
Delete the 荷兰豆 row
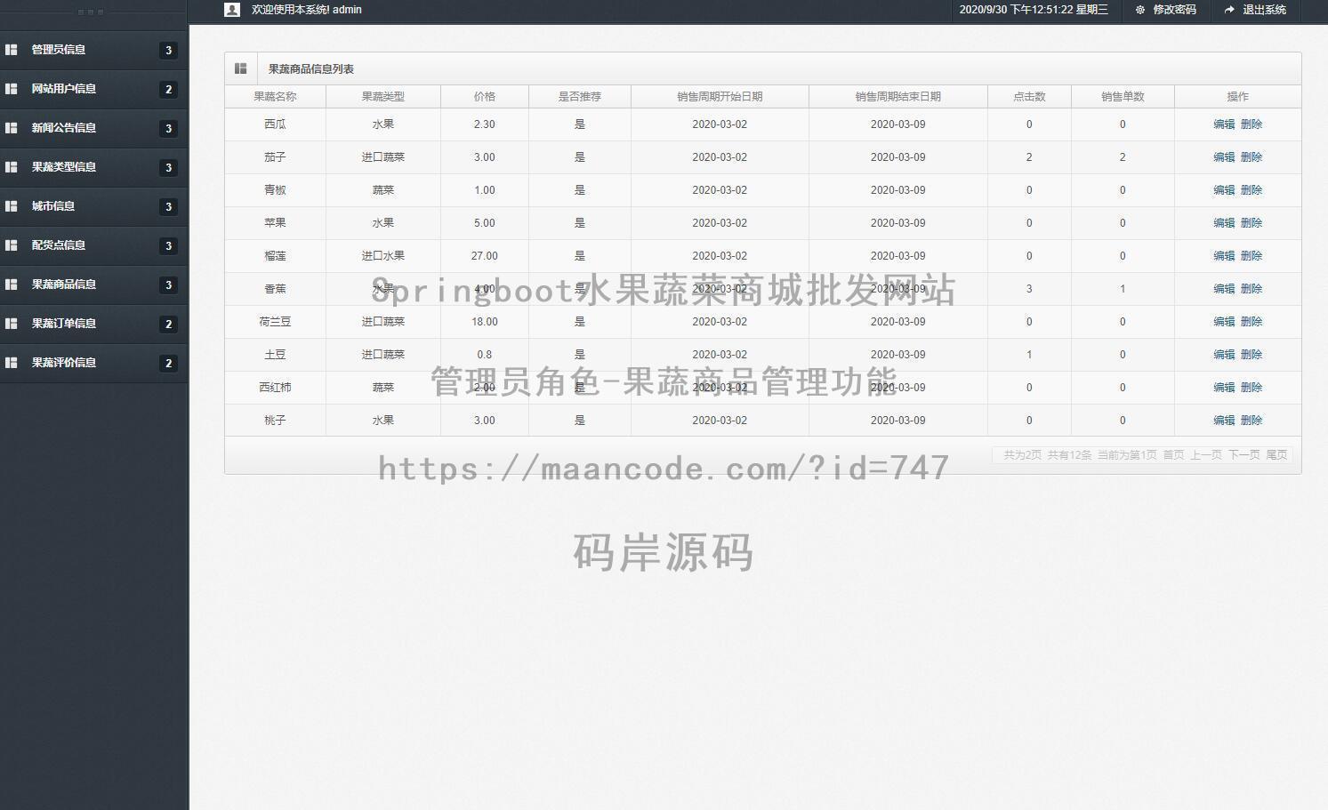pyautogui.click(x=1252, y=322)
